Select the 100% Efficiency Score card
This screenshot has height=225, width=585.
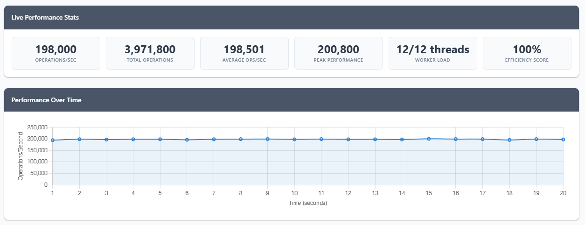pyautogui.click(x=527, y=53)
